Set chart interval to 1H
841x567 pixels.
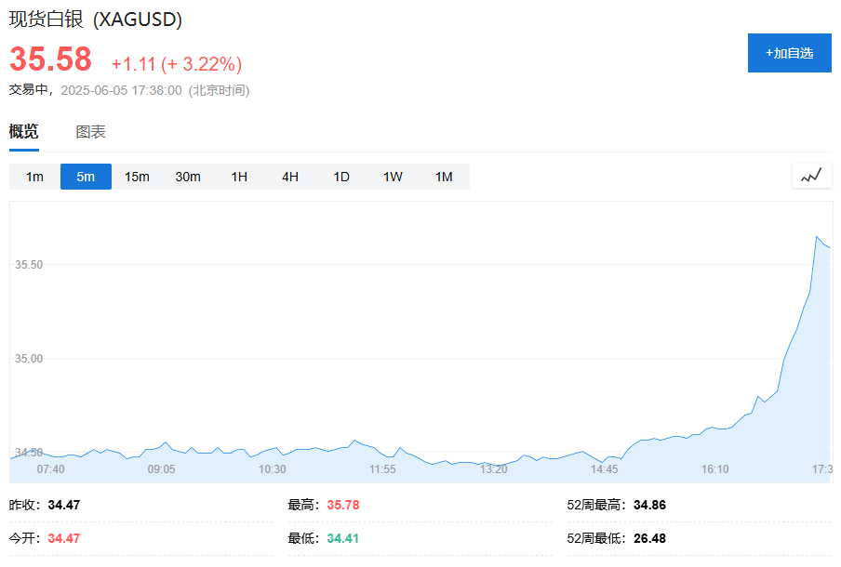point(239,177)
